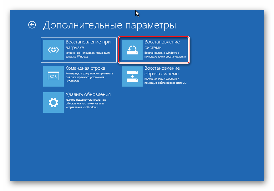Launch Командная строка via its title

[x=85, y=68]
